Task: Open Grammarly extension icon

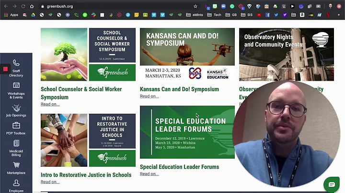Action: [232, 6]
